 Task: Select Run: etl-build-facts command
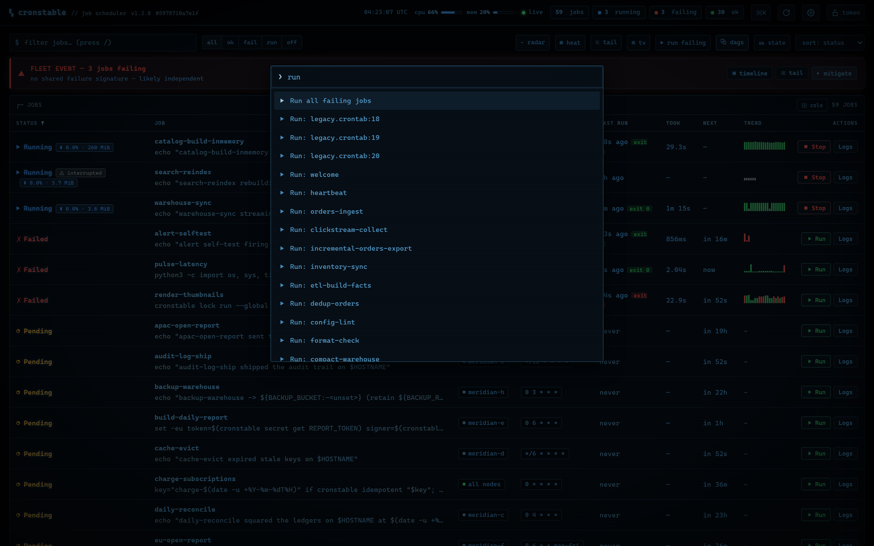[437, 285]
